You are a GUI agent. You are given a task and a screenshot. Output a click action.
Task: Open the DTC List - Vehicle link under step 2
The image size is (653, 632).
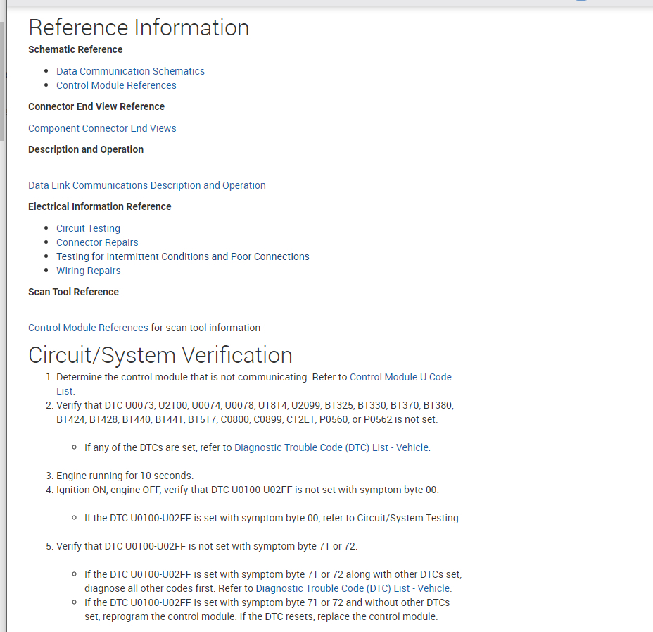[331, 447]
